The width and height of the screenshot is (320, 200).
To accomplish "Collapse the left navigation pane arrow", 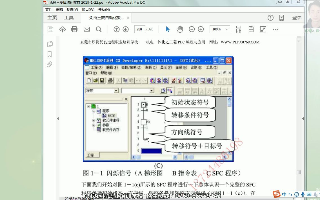I will 58,118.
